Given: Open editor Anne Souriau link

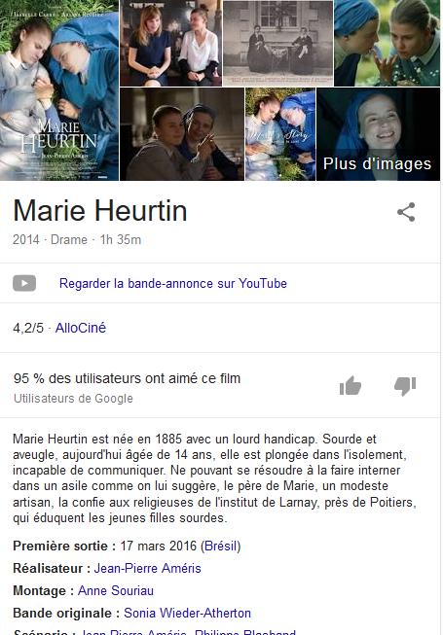Looking at the screenshot, I should click(x=116, y=590).
